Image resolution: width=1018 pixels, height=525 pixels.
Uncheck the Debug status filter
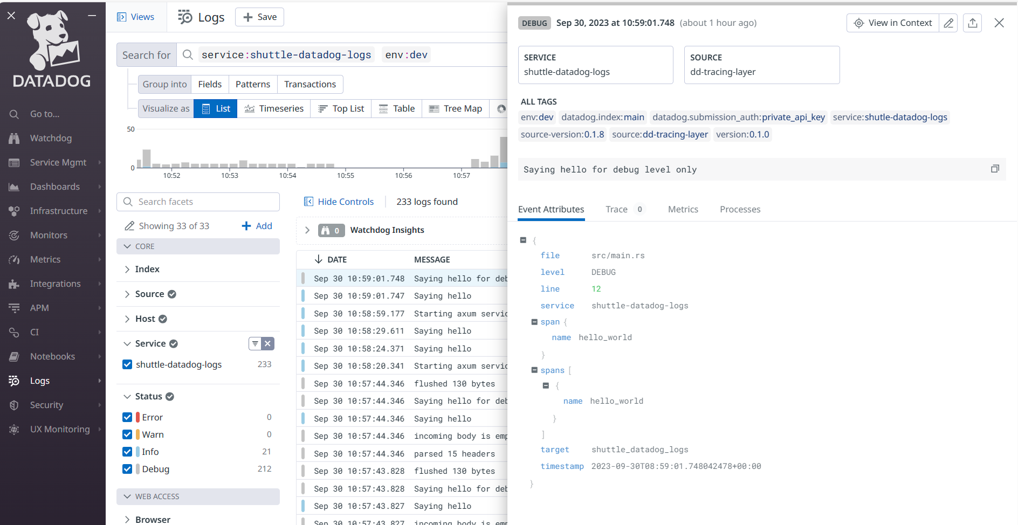127,469
